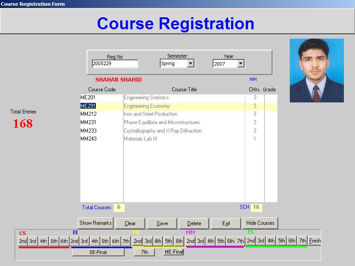Click the student name SHAHAB SHAHID
Image resolution: width=355 pixels, height=266 pixels.
[118, 80]
